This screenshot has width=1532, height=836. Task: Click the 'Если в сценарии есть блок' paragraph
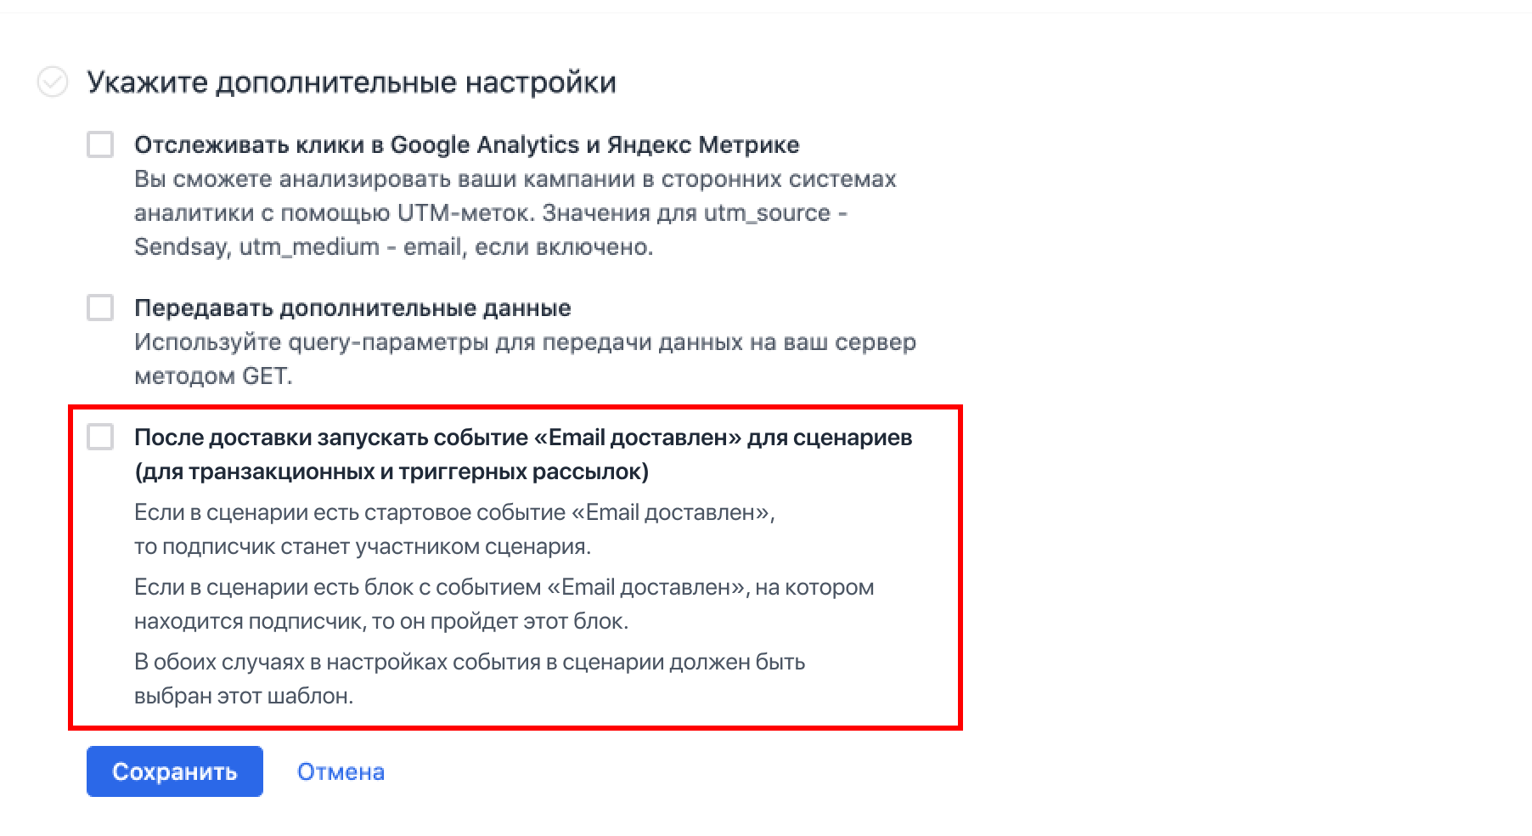tap(504, 587)
